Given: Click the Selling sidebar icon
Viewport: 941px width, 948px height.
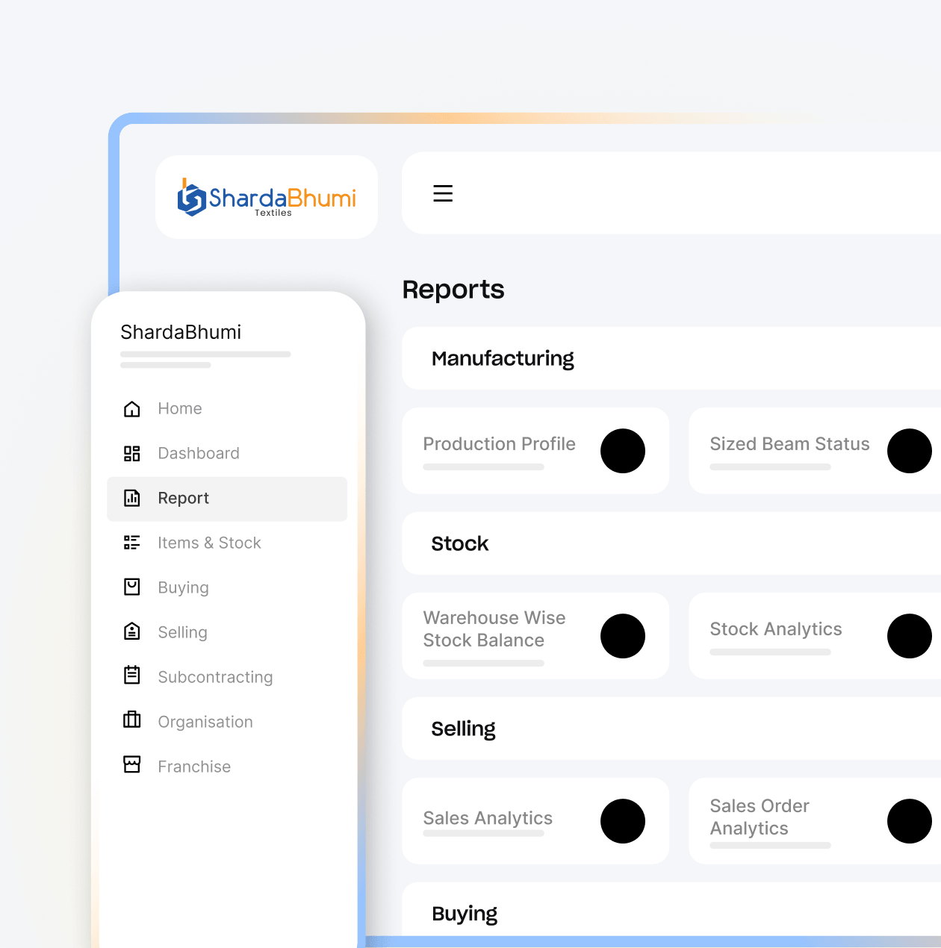Looking at the screenshot, I should tap(132, 632).
